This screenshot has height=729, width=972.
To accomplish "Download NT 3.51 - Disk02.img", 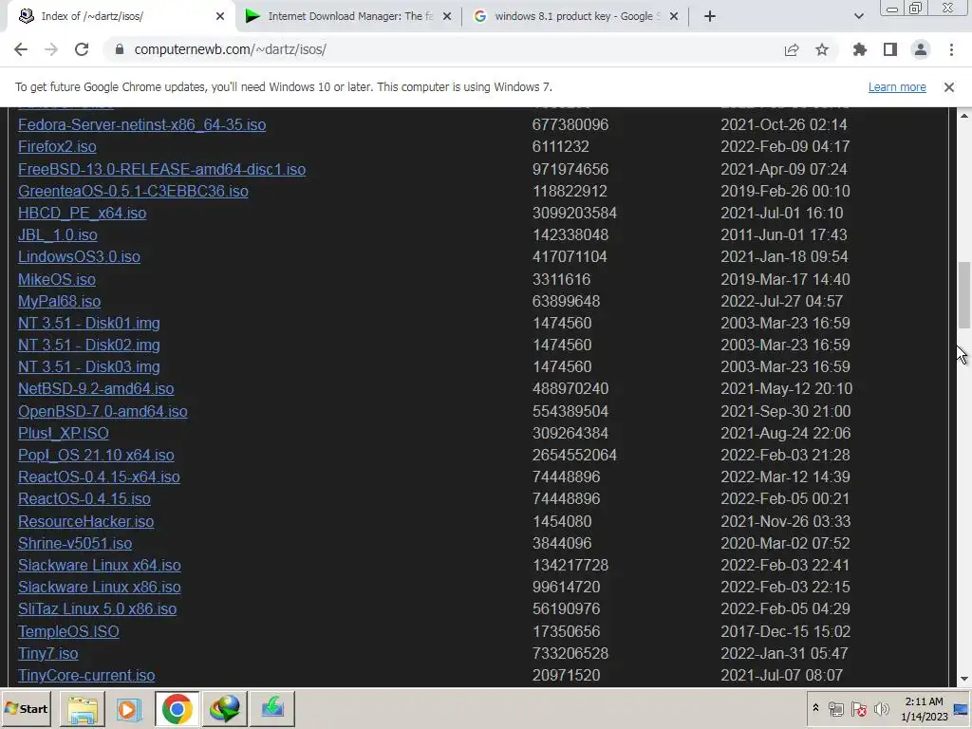I will [x=88, y=345].
